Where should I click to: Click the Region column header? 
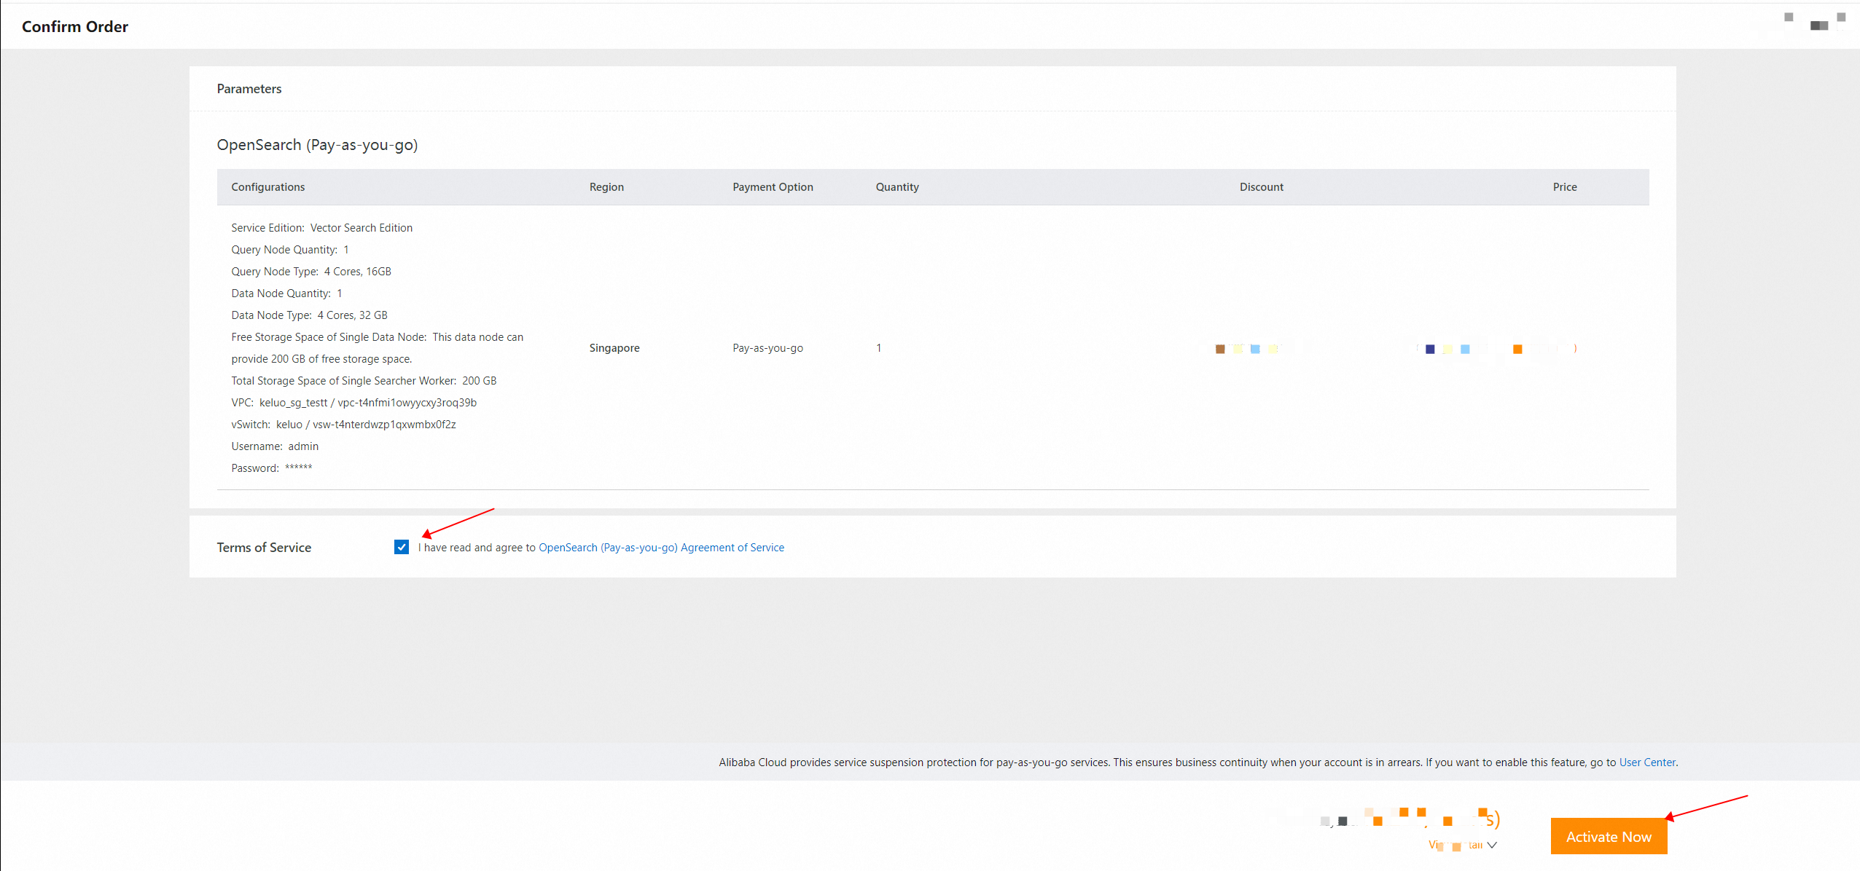pos(606,187)
